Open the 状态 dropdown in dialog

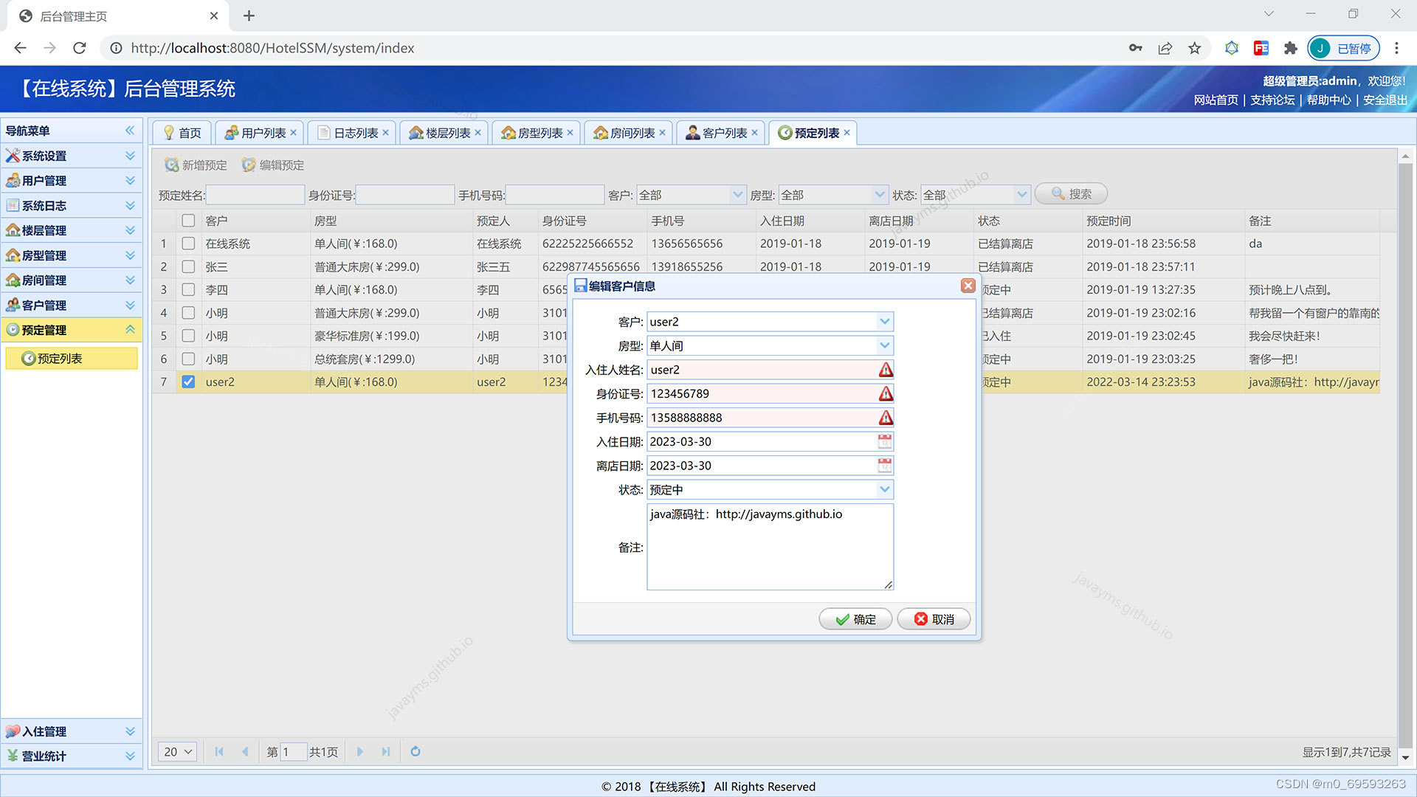tap(884, 489)
